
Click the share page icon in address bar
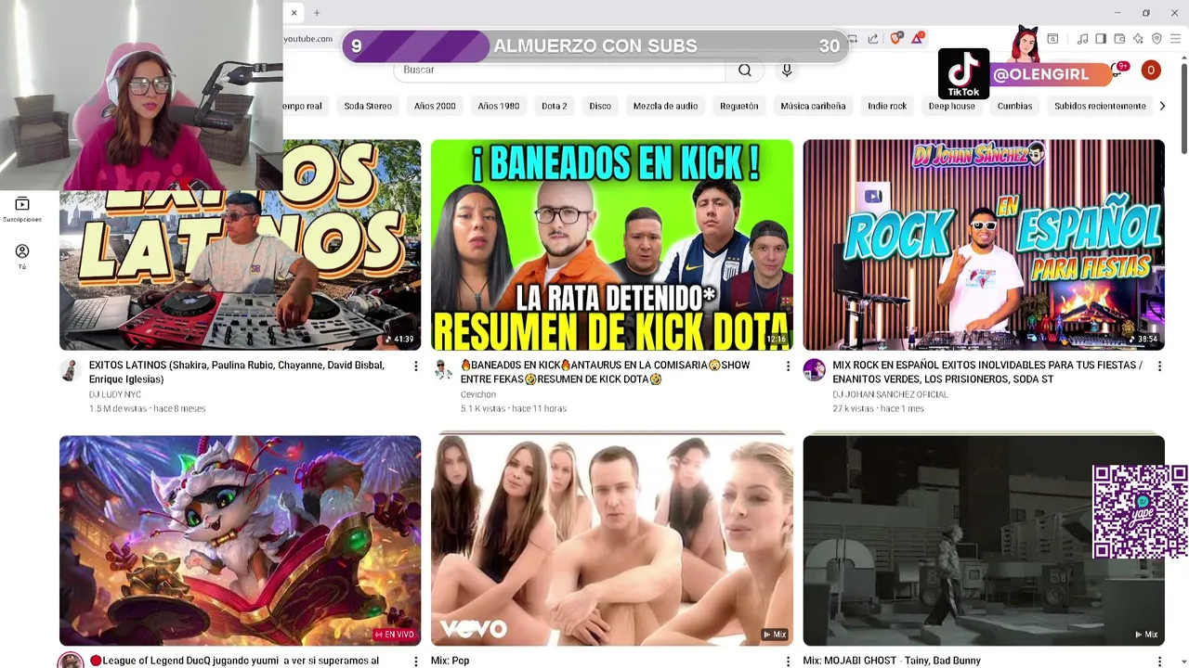tap(873, 38)
